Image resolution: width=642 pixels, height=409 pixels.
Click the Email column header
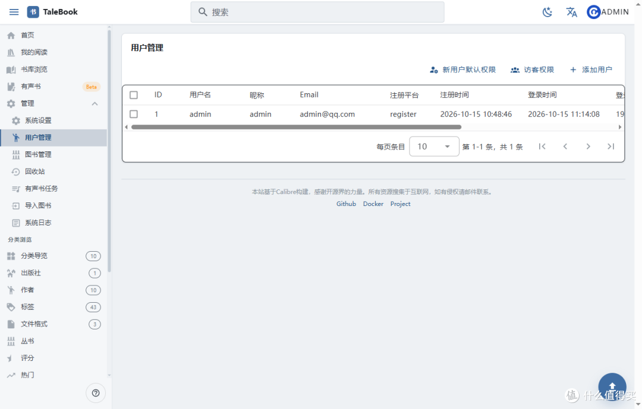[309, 95]
